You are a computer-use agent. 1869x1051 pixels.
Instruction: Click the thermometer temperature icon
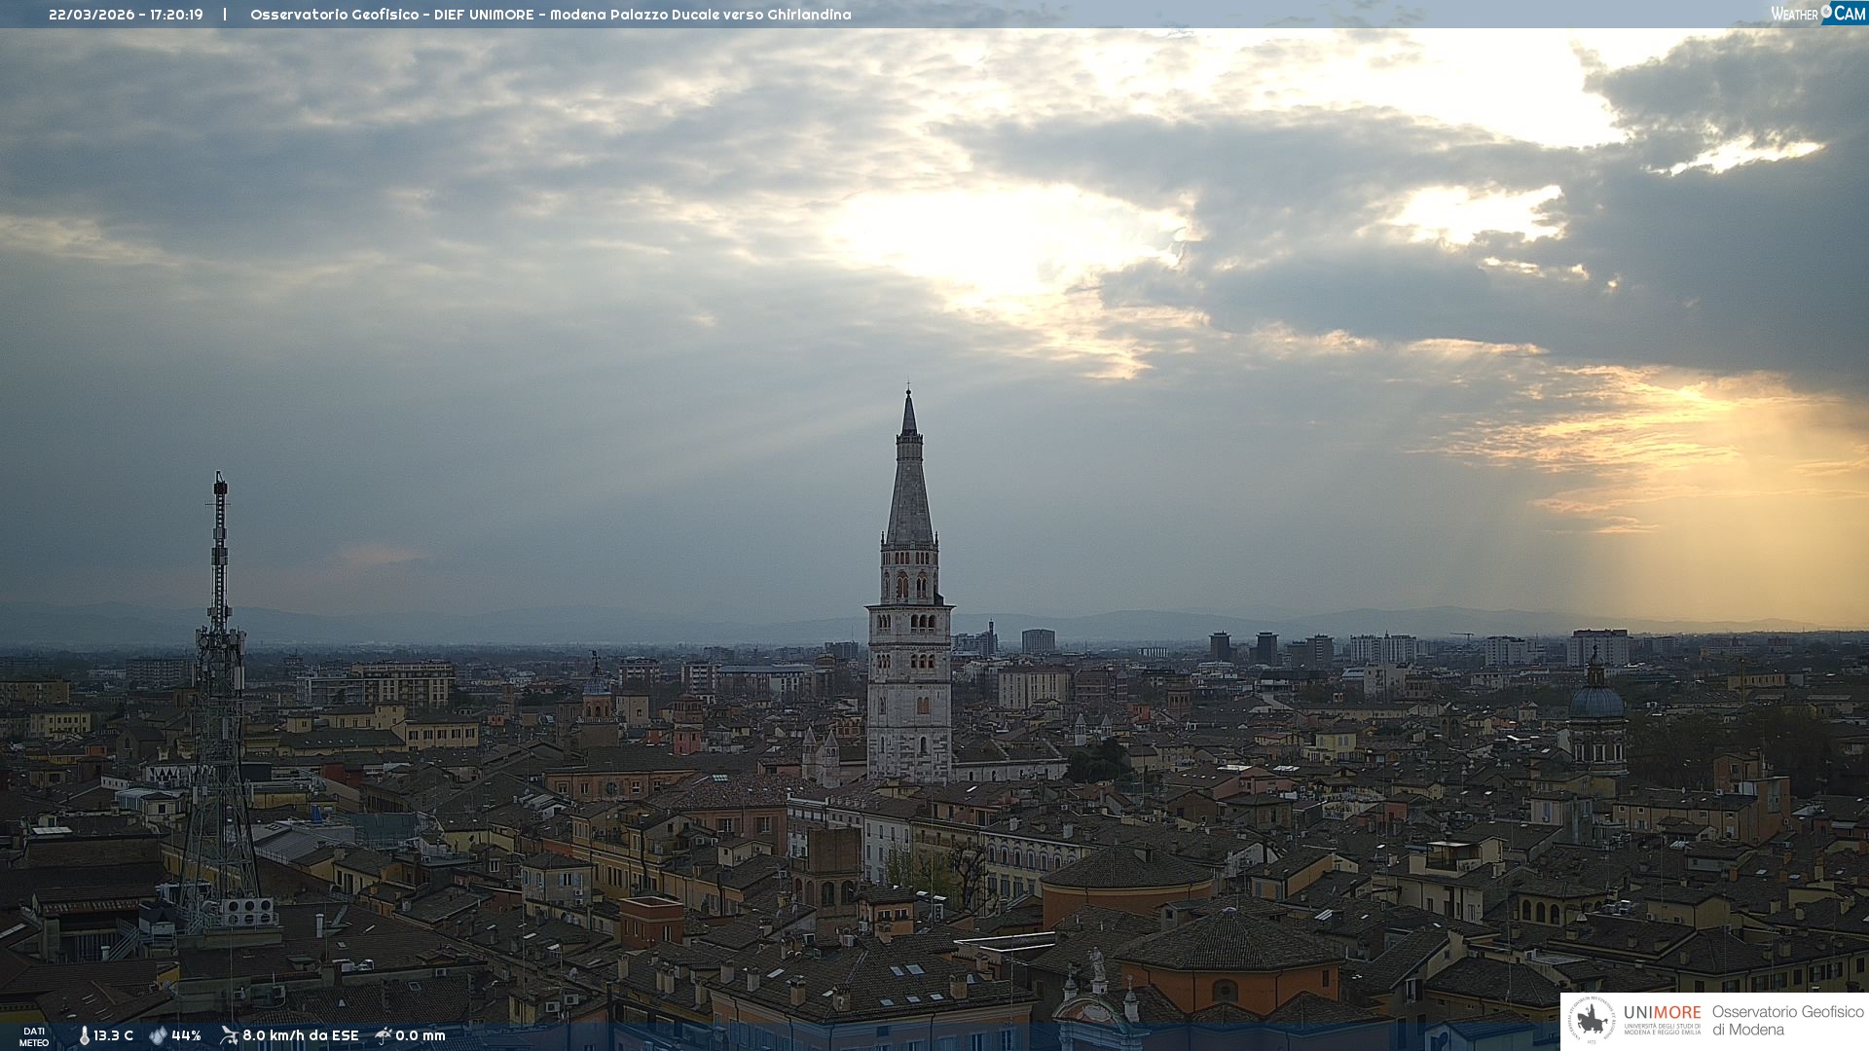[84, 1035]
